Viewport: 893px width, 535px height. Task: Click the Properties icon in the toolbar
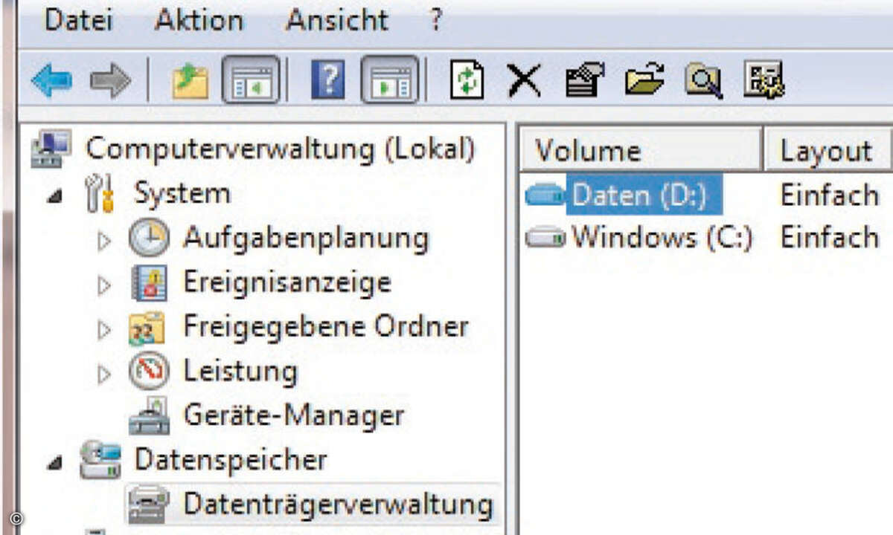pyautogui.click(x=584, y=80)
